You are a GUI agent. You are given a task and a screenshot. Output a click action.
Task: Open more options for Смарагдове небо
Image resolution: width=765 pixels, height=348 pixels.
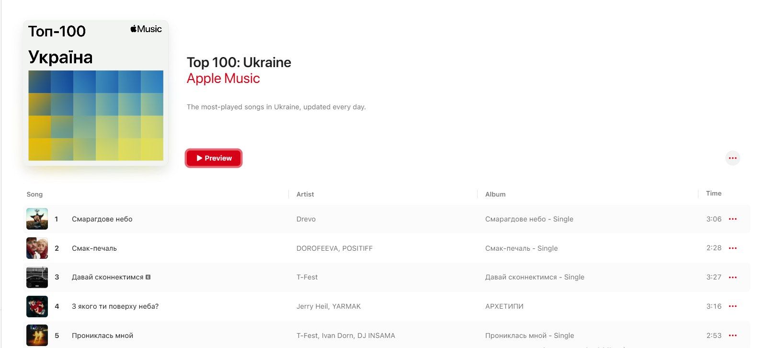[x=732, y=219]
